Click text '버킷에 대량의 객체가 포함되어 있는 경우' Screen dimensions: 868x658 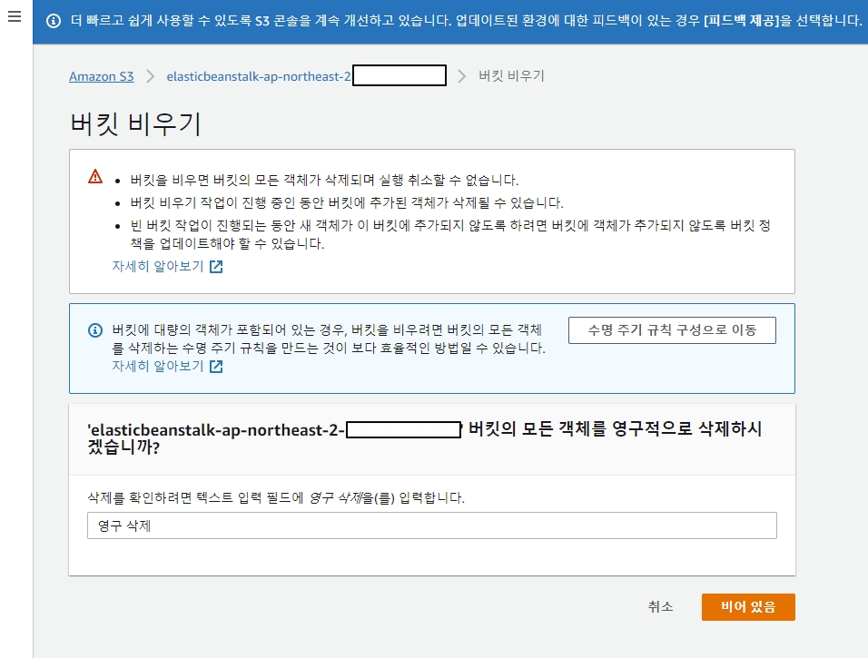[x=229, y=329]
